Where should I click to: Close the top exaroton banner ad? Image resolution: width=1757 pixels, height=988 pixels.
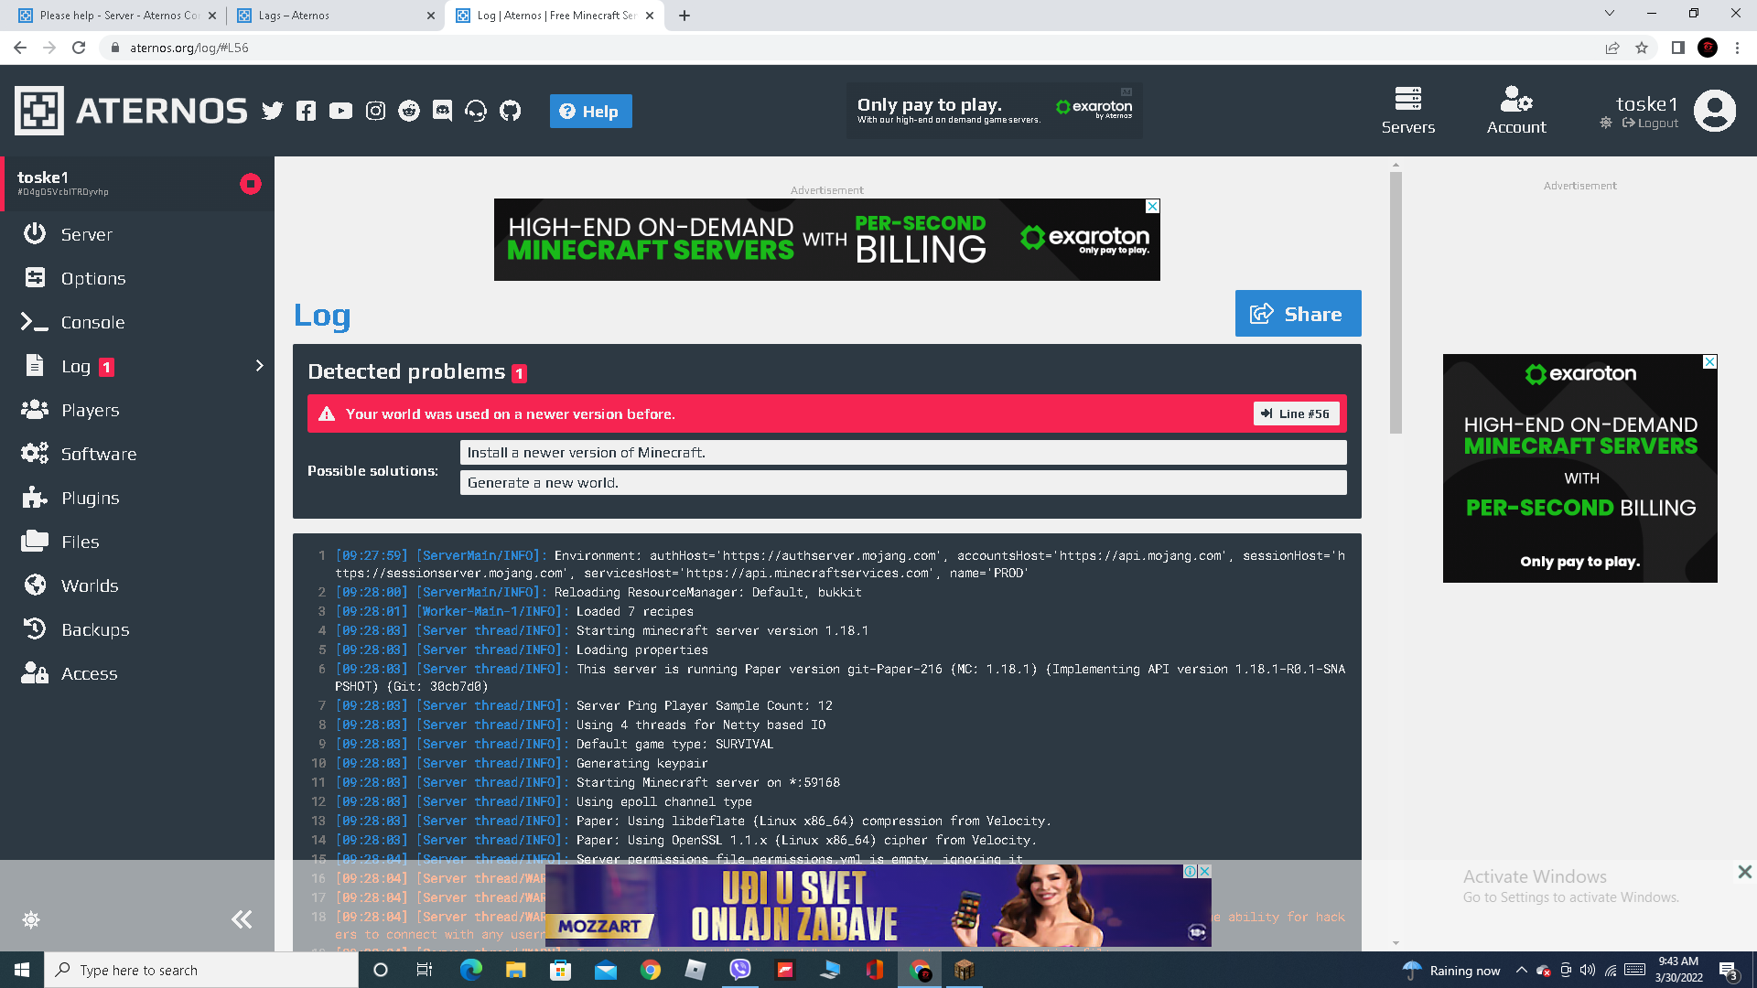(x=1153, y=207)
